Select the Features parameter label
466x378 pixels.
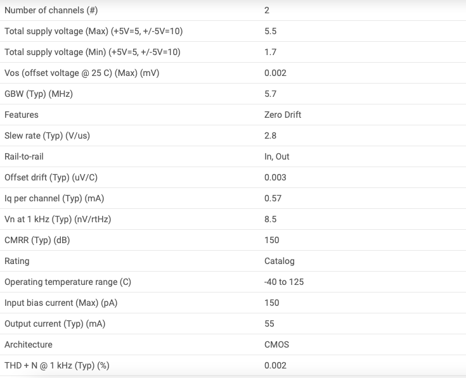pyautogui.click(x=22, y=115)
